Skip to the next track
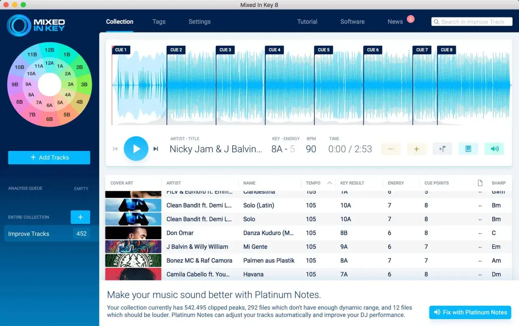519x326 pixels. pos(156,149)
